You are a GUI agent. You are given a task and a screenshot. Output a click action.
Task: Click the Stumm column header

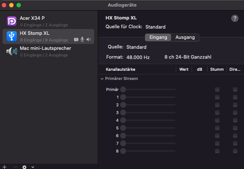pos(217,69)
